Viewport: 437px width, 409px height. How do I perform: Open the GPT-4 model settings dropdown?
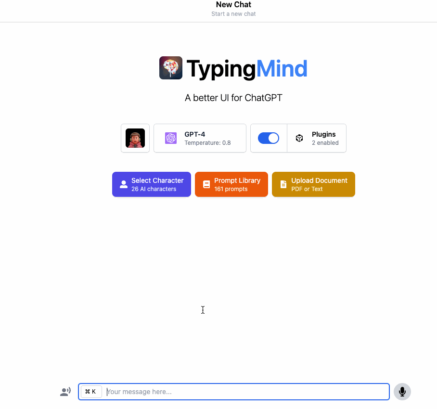click(x=200, y=138)
